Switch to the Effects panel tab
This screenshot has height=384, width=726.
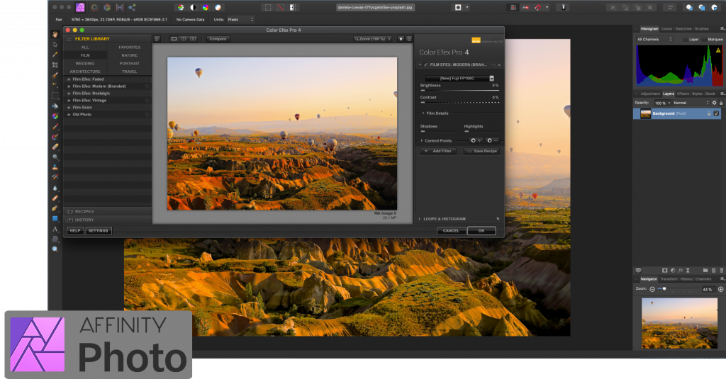pos(683,94)
